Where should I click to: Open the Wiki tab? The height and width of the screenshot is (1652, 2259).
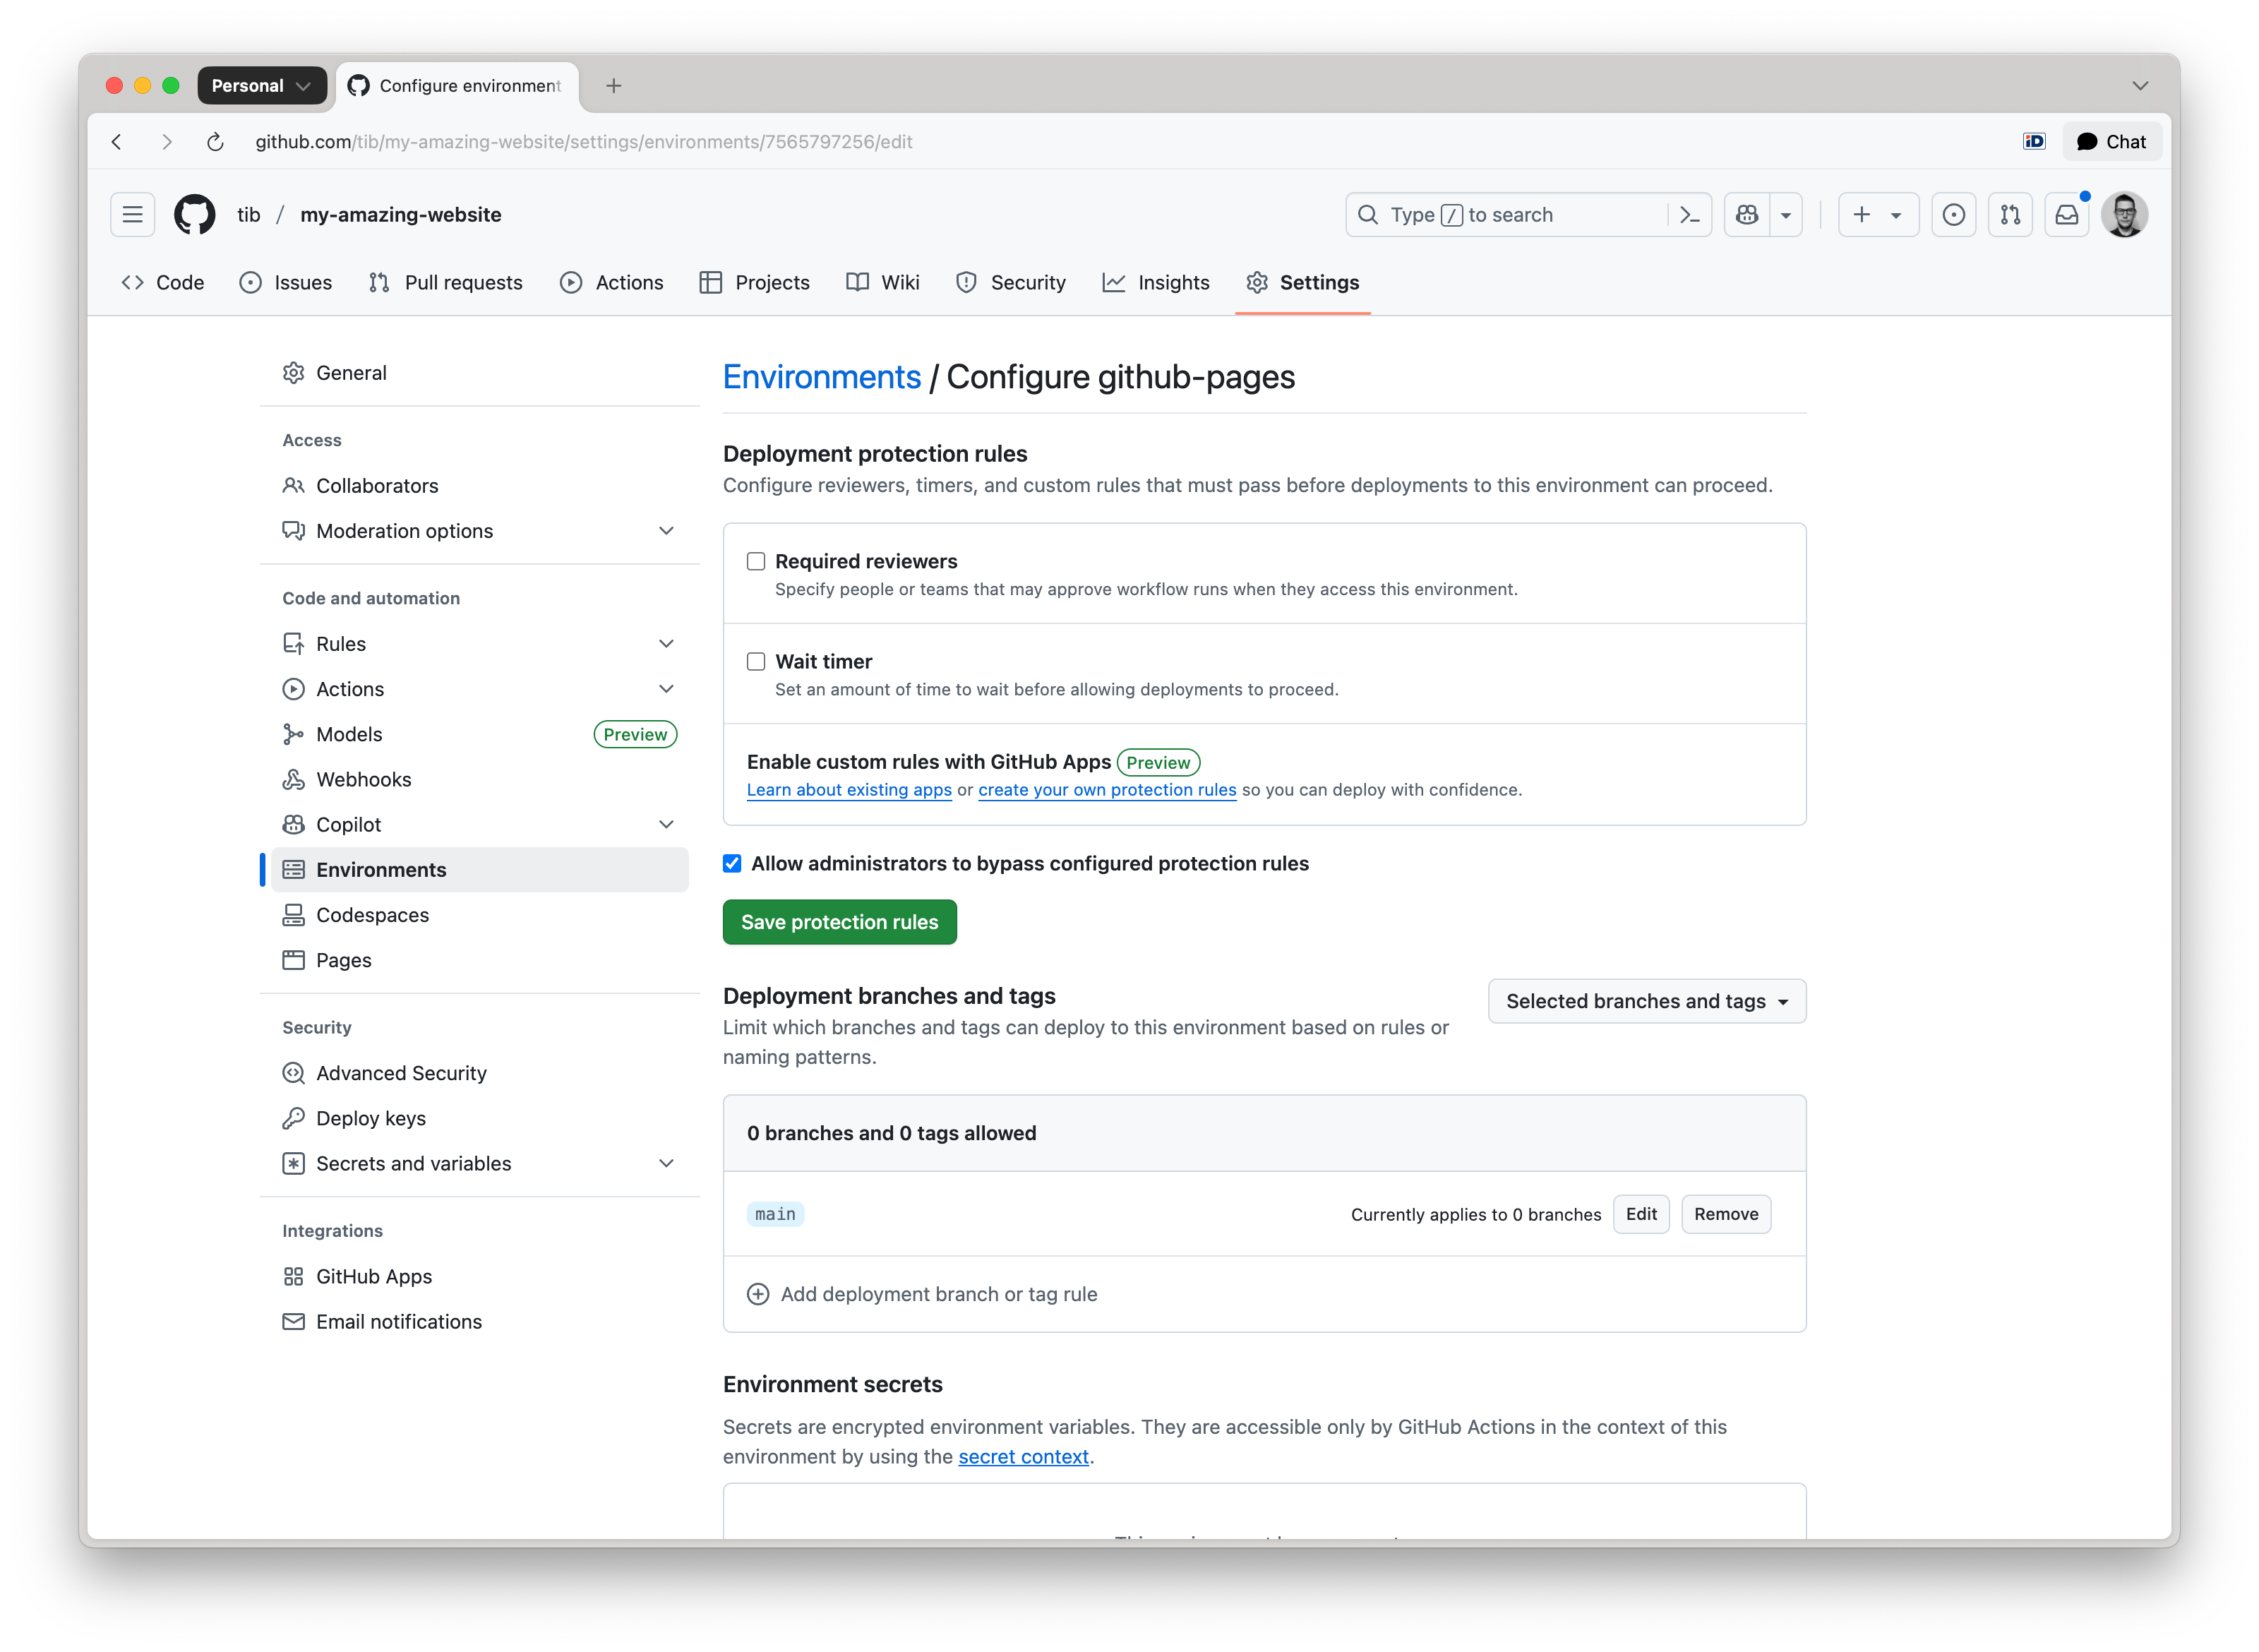pyautogui.click(x=882, y=283)
